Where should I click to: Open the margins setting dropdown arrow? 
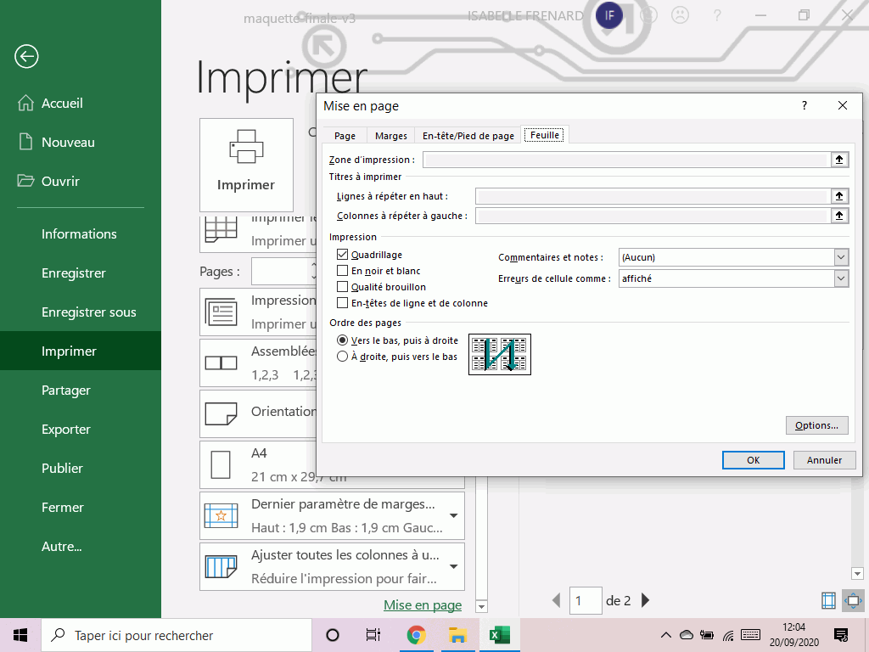(453, 515)
